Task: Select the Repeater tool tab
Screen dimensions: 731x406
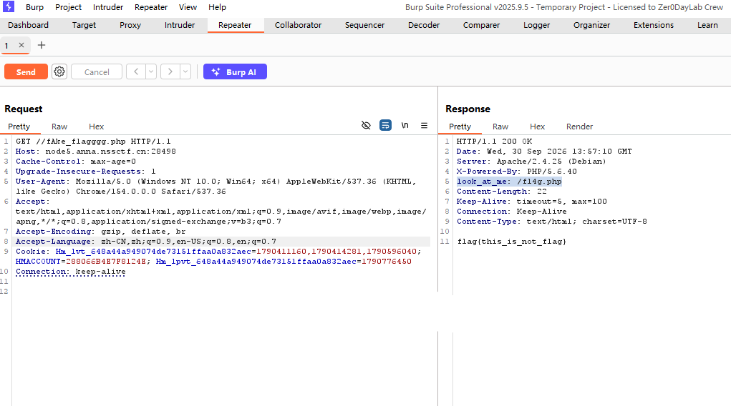Action: tap(235, 25)
